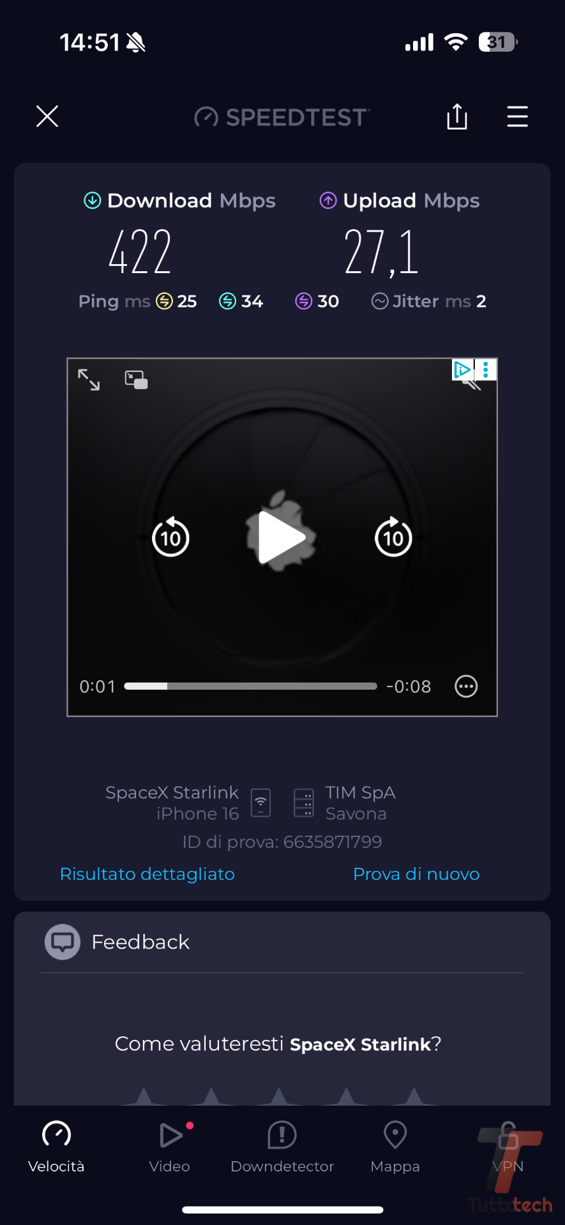Open the Downdetector tab
The width and height of the screenshot is (565, 1225).
282,1147
